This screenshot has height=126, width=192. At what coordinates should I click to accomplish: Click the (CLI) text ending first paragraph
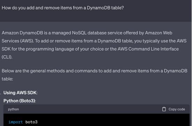point(7,57)
